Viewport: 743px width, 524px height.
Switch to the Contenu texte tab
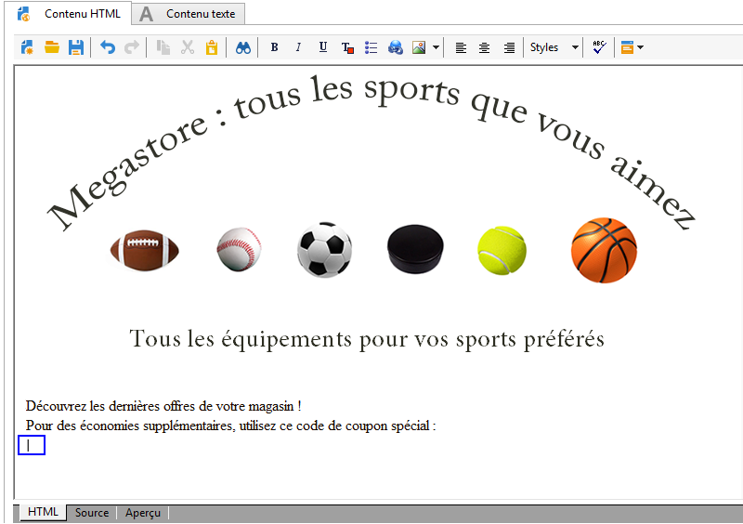(x=189, y=14)
